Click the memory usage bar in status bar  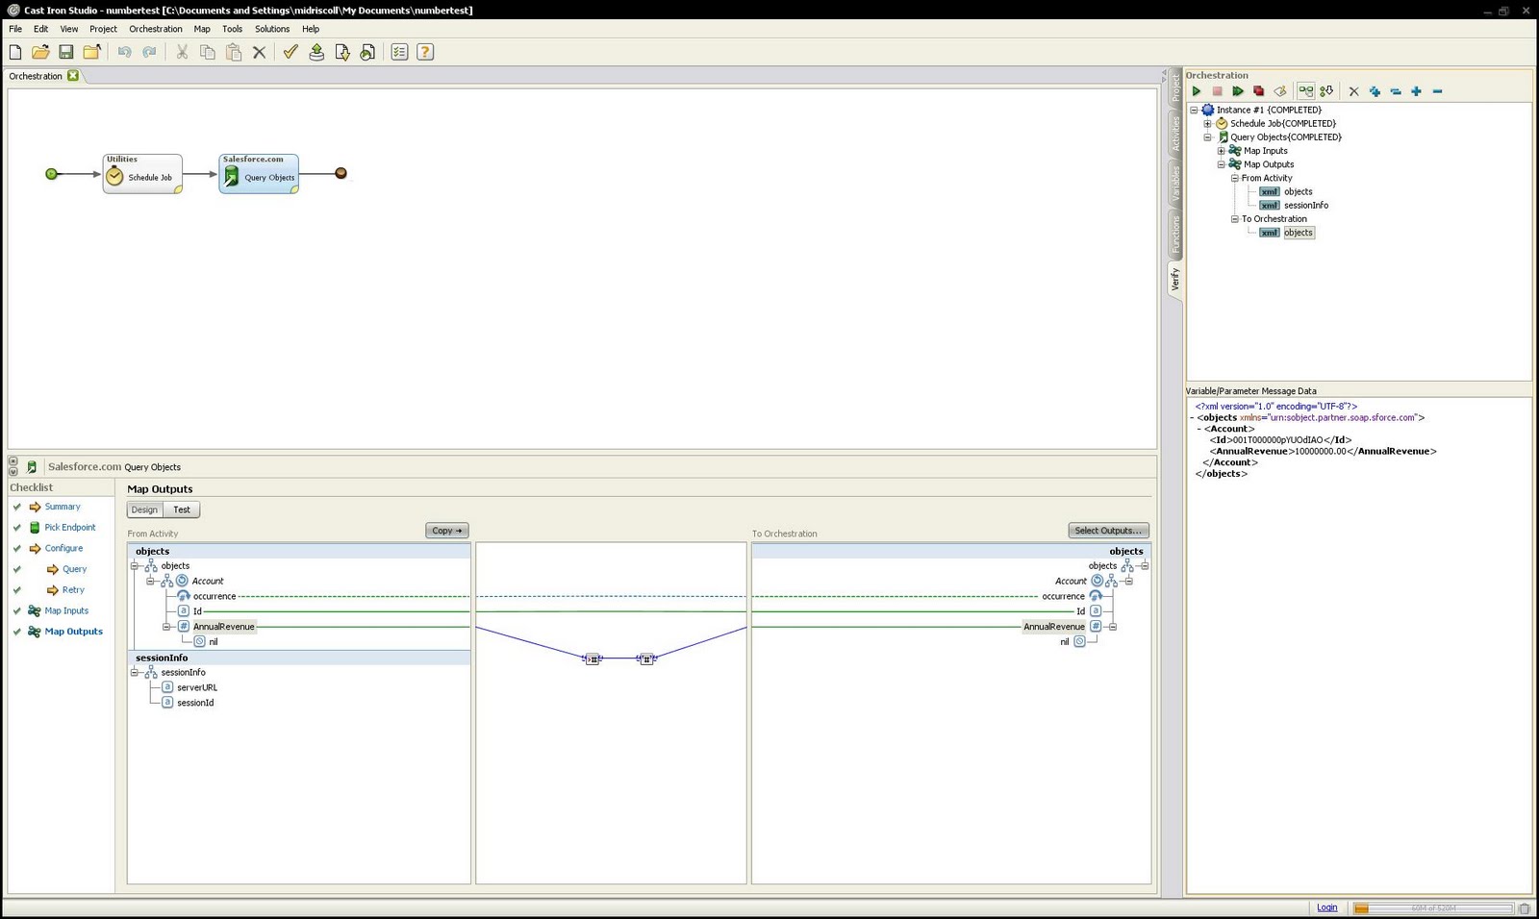(x=1433, y=908)
